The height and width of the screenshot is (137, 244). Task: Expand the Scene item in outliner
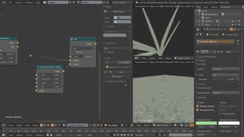(x=196, y=11)
